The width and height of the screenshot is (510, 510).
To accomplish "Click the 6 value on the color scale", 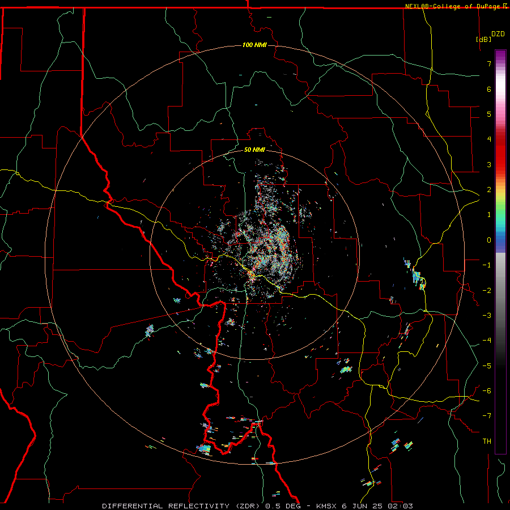I will [489, 89].
